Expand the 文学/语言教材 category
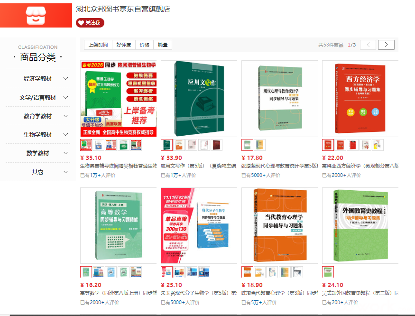Viewport: 415px width, 316px height. click(65, 98)
